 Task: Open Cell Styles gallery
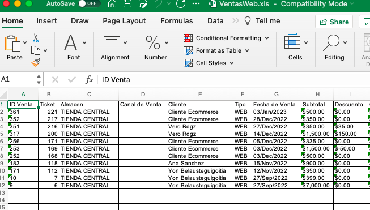(209, 63)
